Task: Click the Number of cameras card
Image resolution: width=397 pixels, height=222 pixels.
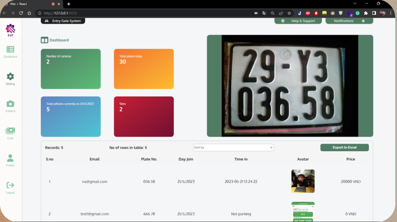Action: (71, 69)
